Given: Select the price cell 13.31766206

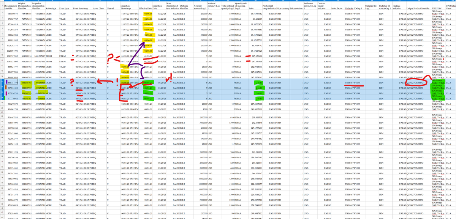Looking at the screenshot, I should [256, 34].
